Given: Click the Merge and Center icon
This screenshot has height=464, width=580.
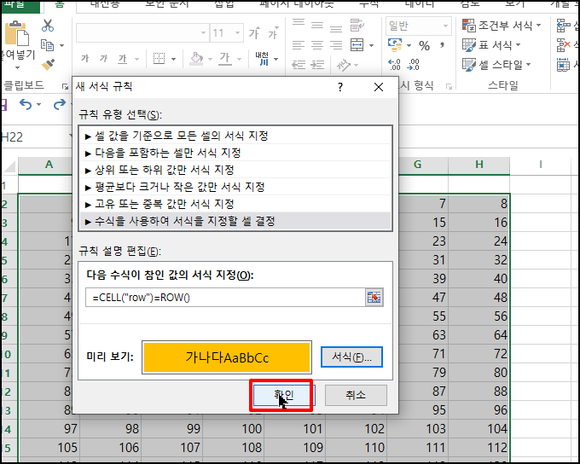Looking at the screenshot, I should click(x=357, y=45).
